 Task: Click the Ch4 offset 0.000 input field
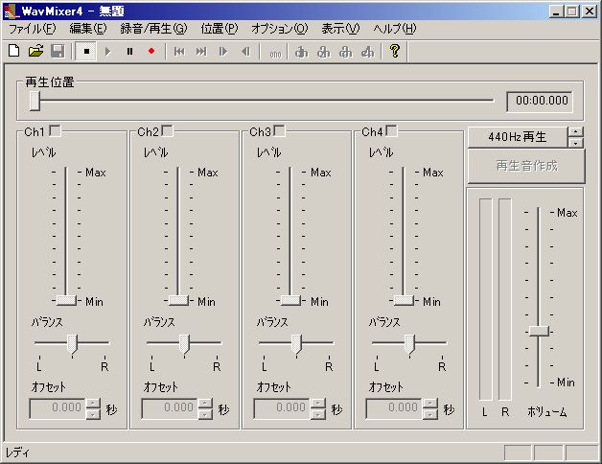(394, 408)
